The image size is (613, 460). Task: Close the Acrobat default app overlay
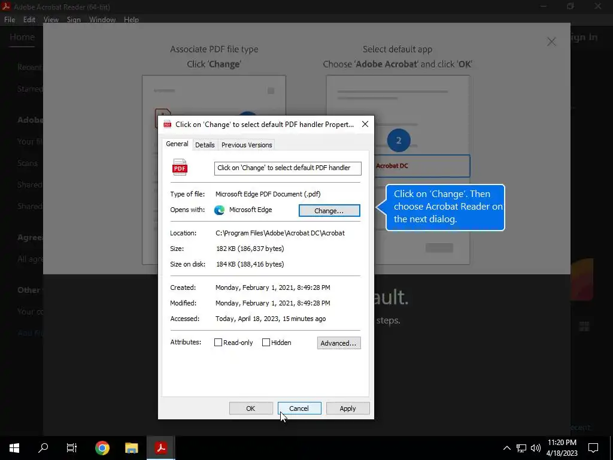point(551,41)
